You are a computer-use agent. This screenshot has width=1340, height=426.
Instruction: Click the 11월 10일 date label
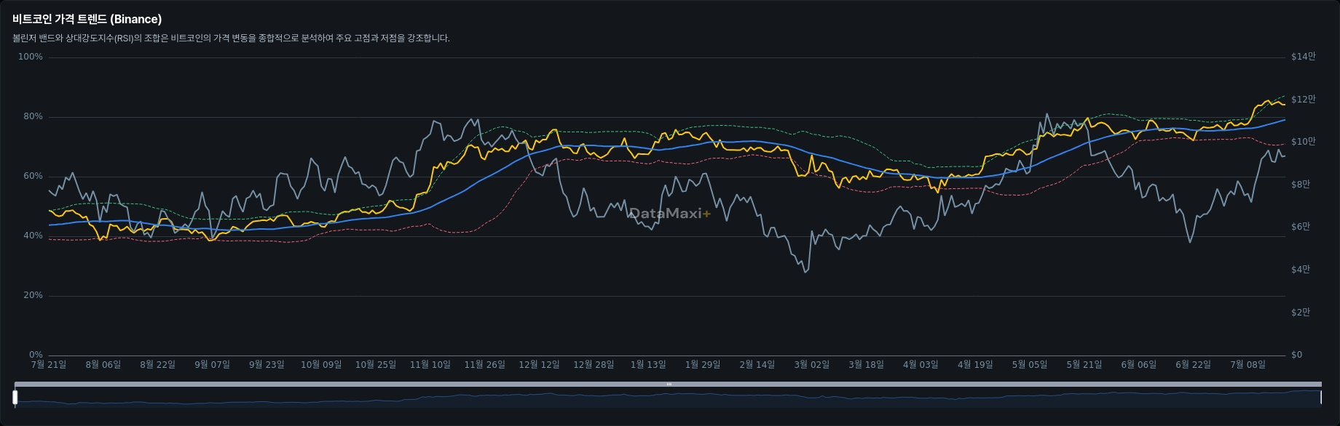tap(430, 364)
